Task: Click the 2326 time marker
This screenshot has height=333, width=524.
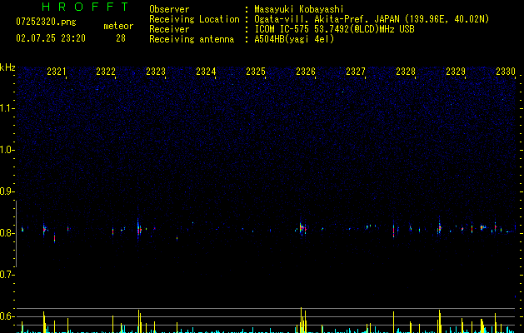Action: tap(306, 72)
